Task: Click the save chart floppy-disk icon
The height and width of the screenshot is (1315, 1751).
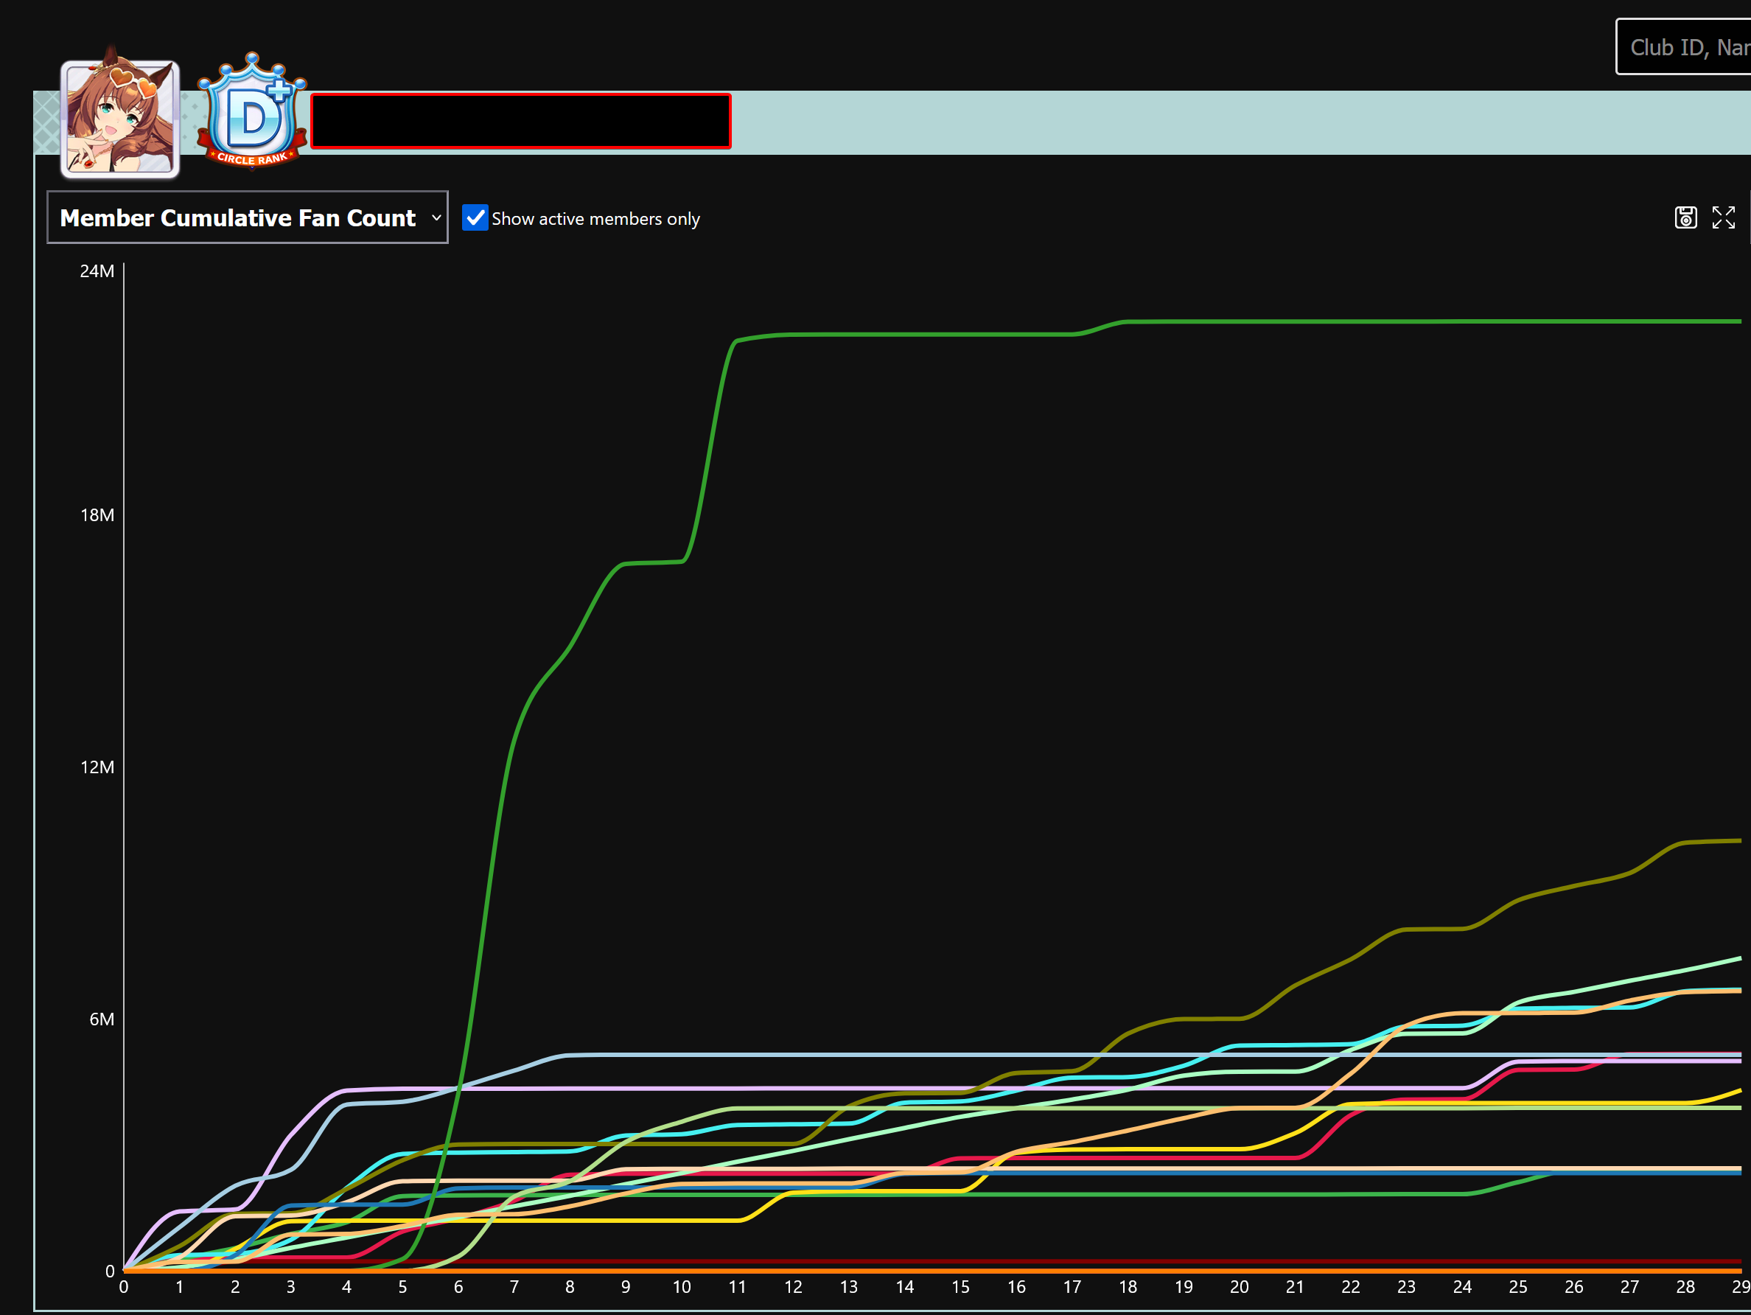Action: tap(1685, 217)
